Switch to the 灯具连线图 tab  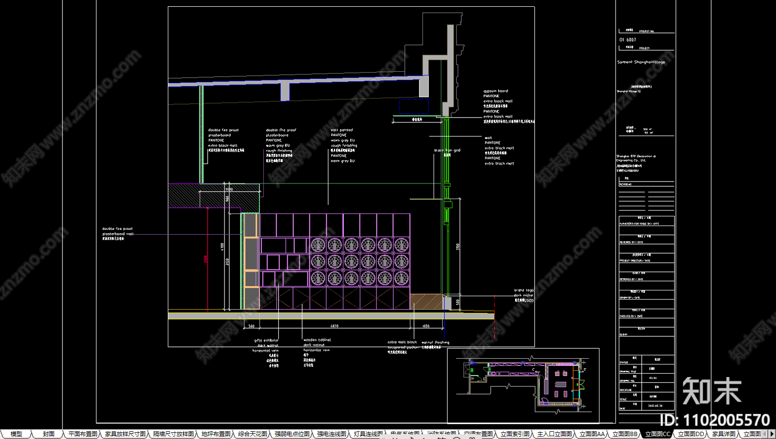368,434
